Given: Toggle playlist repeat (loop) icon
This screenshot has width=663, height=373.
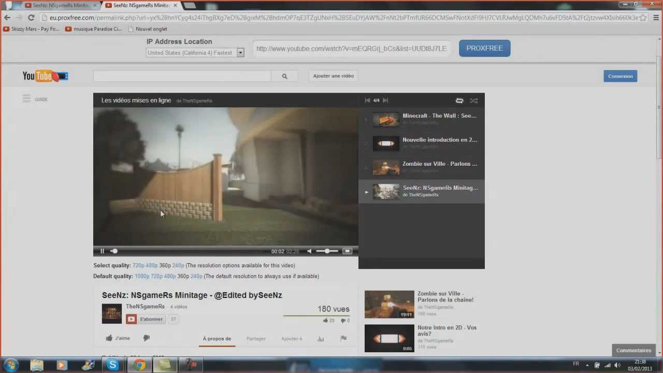Looking at the screenshot, I should pos(459,101).
